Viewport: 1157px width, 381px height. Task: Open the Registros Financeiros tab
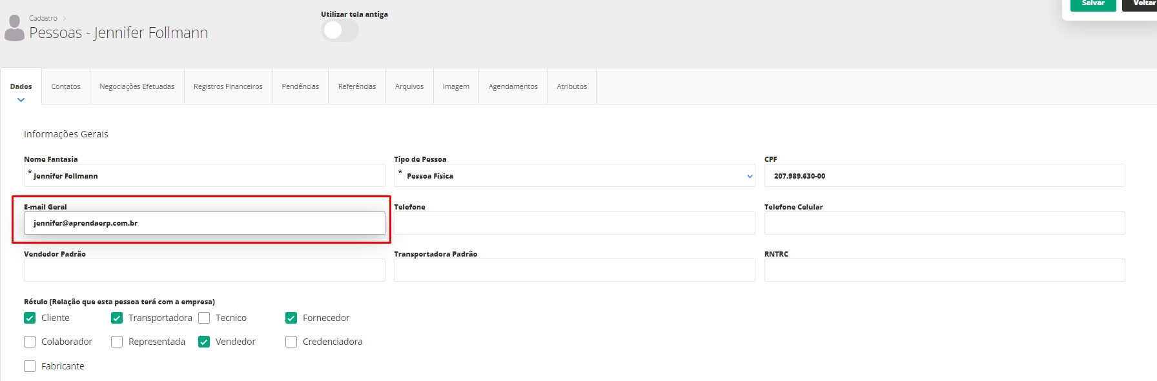tap(228, 86)
